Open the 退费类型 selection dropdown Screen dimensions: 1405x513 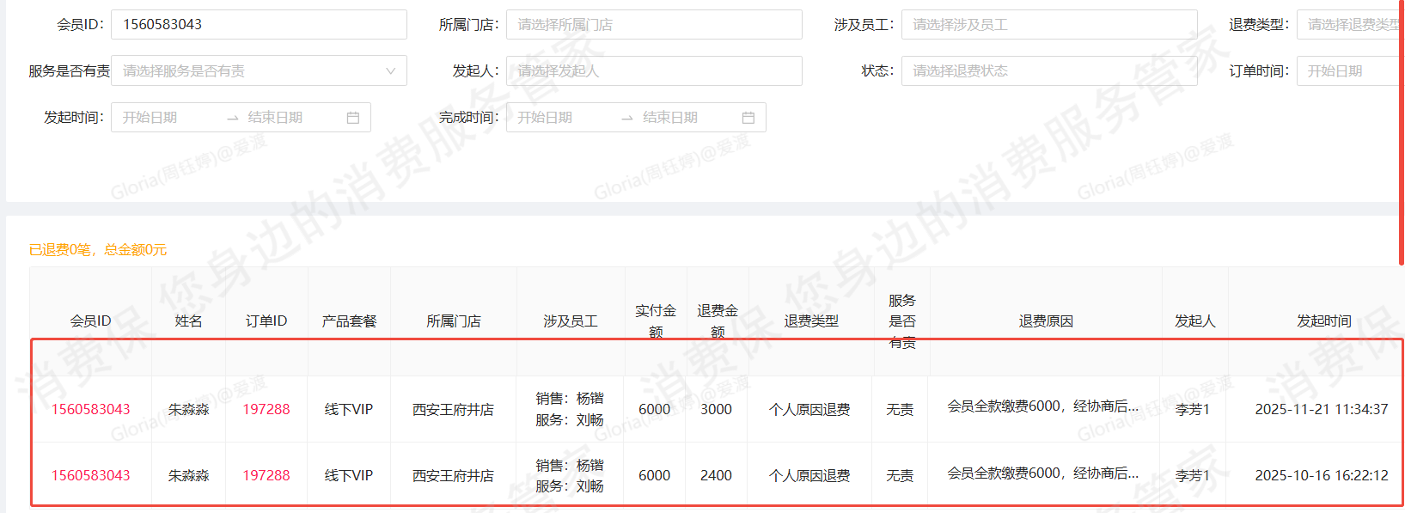tap(1349, 25)
